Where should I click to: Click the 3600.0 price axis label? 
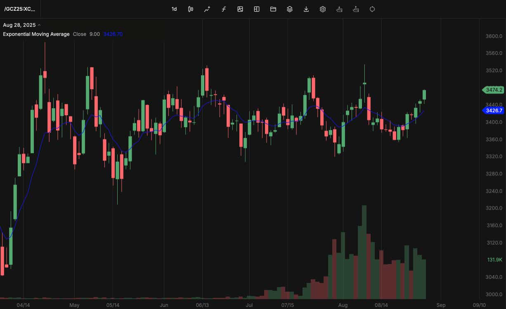(493, 36)
